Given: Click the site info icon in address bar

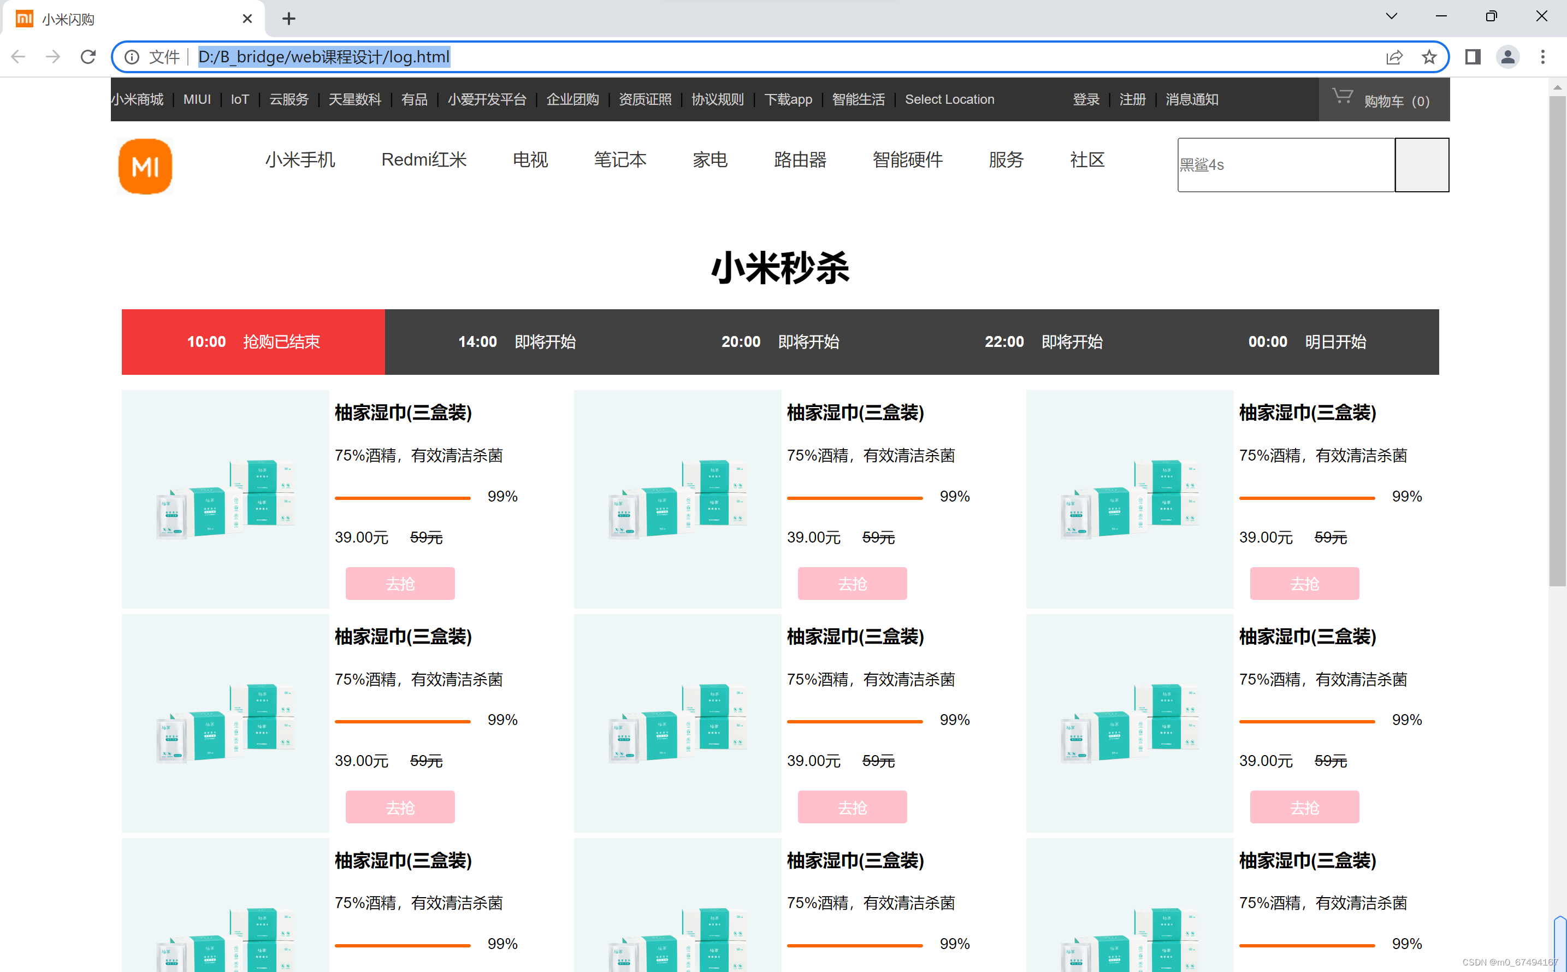Looking at the screenshot, I should tap(132, 57).
